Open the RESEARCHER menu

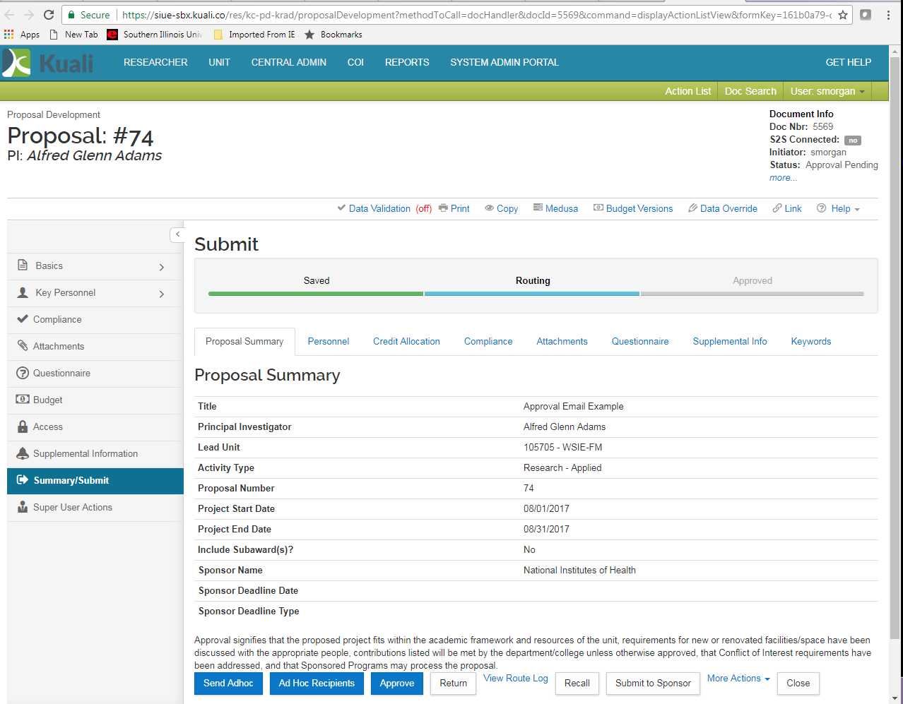[155, 62]
